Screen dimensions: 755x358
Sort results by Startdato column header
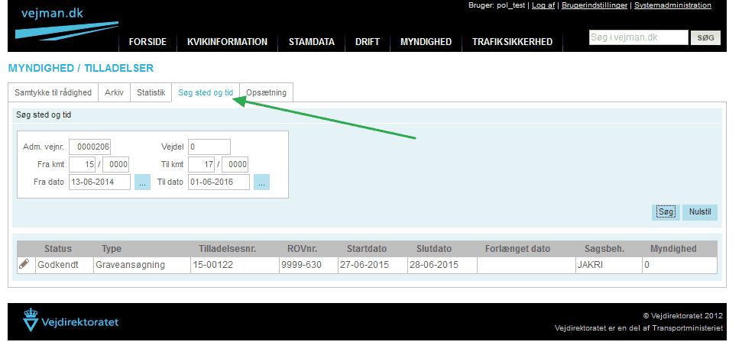coord(367,249)
